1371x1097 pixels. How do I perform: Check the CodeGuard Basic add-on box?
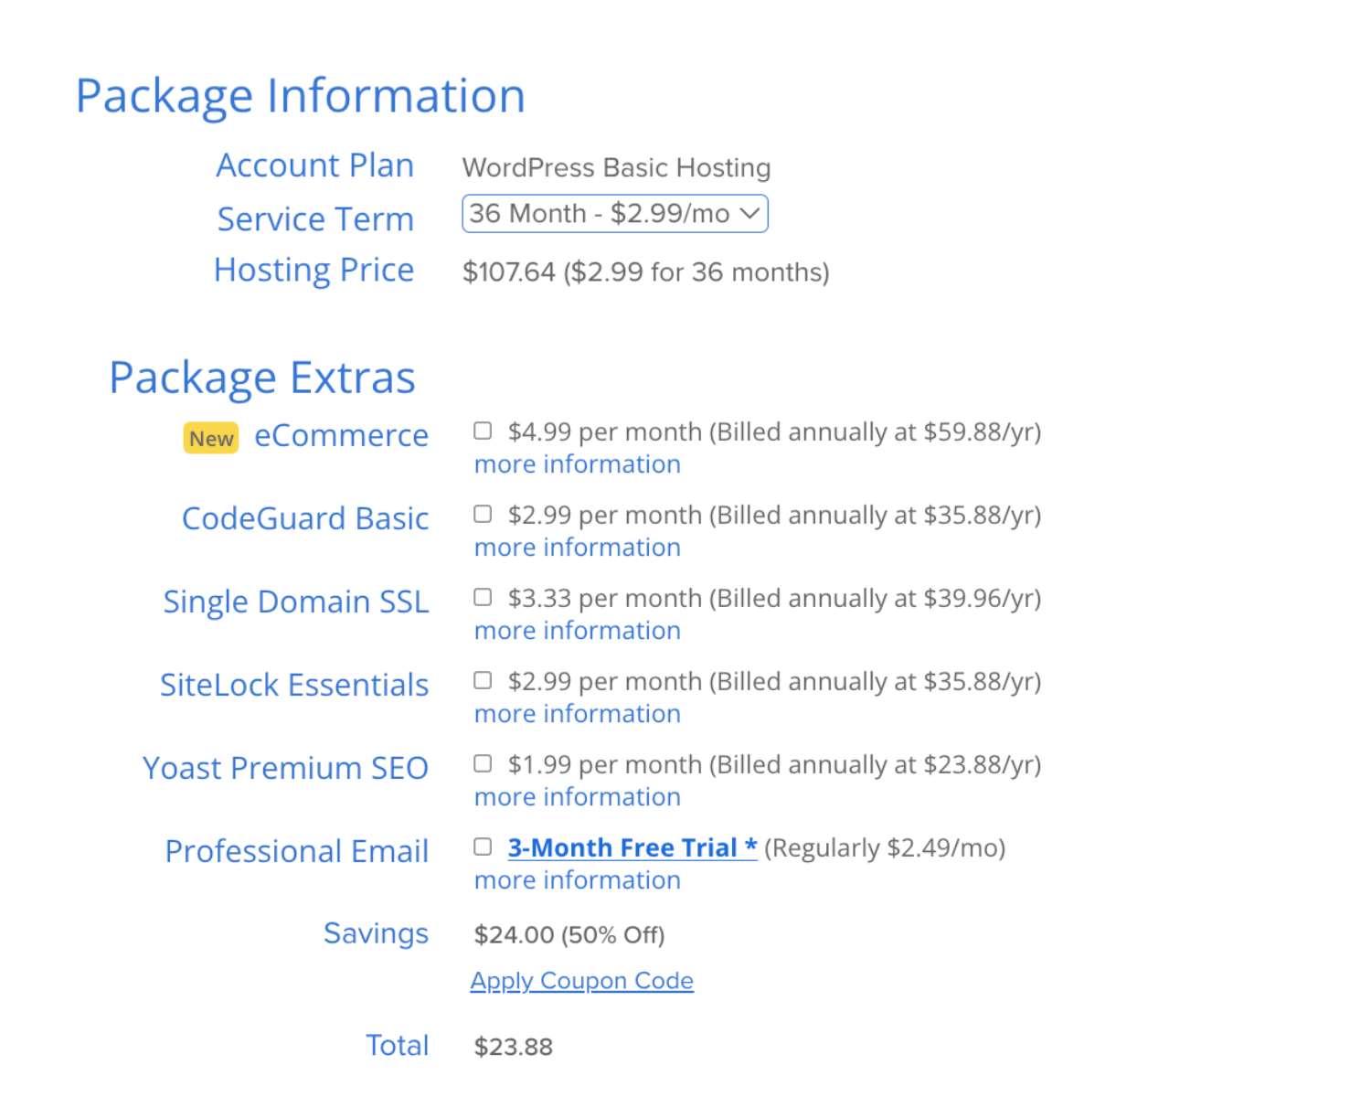click(483, 514)
